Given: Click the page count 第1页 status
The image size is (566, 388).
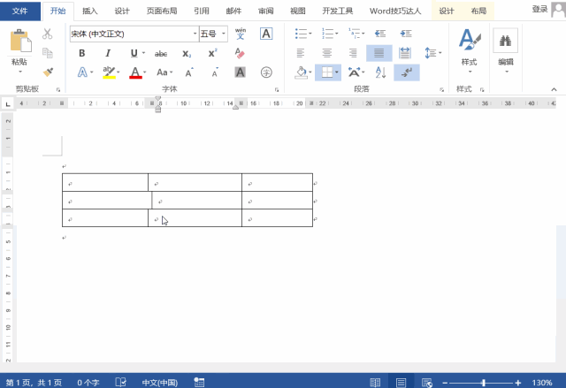Looking at the screenshot, I should pyautogui.click(x=34, y=382).
